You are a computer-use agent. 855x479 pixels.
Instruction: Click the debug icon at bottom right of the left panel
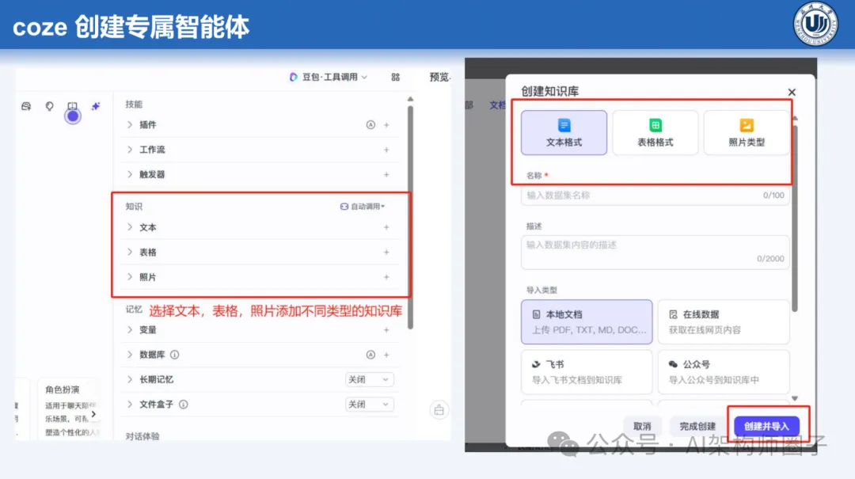pos(439,409)
